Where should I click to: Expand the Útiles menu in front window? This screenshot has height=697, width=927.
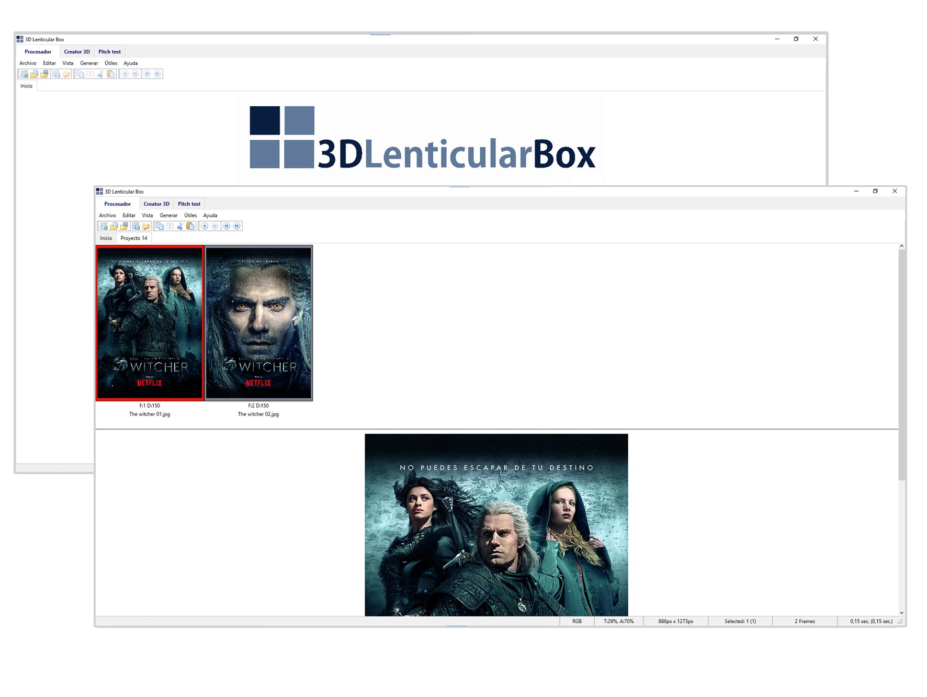coord(190,215)
